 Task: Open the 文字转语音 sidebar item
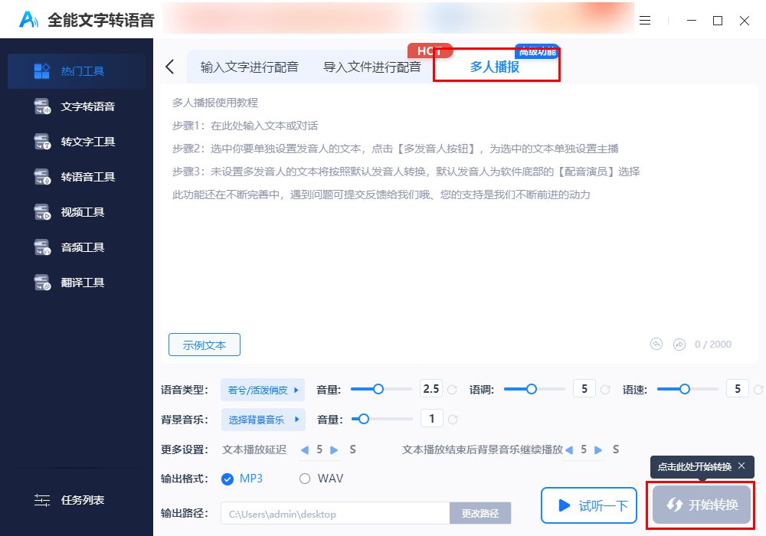point(77,106)
